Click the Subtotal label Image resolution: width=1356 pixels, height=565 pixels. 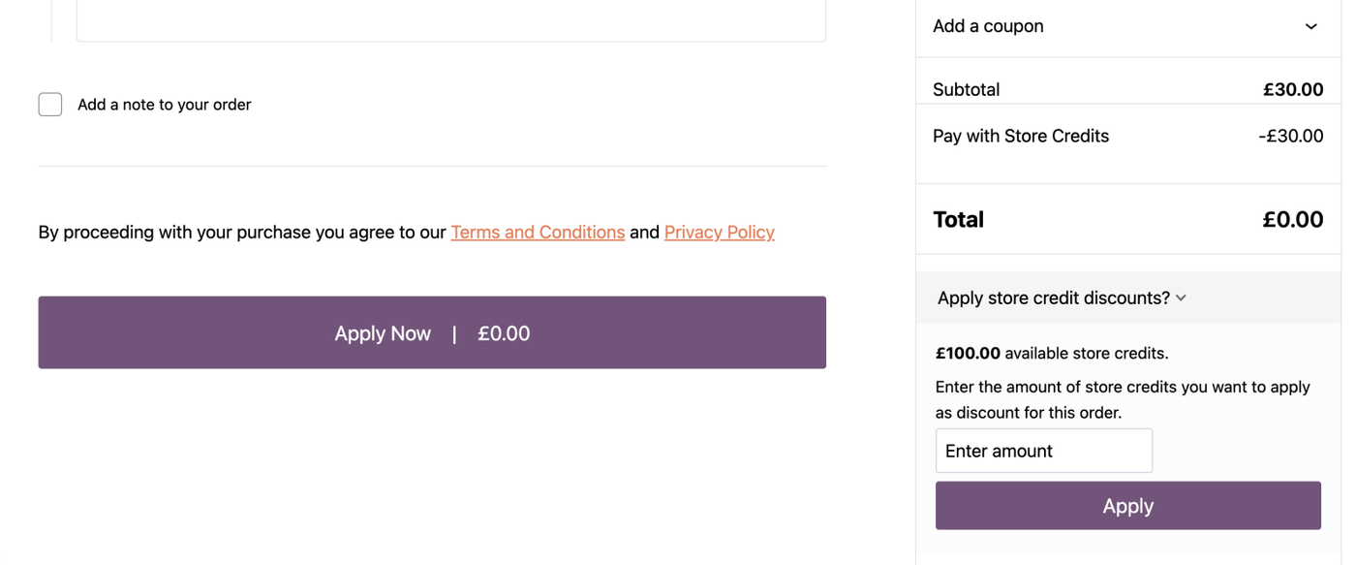click(966, 90)
